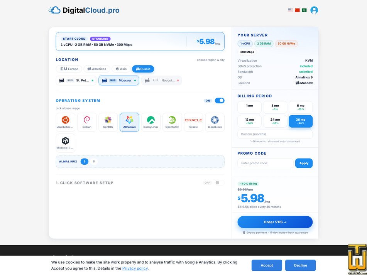The height and width of the screenshot is (275, 367).
Task: Select the Russia region tab
Action: click(x=143, y=69)
